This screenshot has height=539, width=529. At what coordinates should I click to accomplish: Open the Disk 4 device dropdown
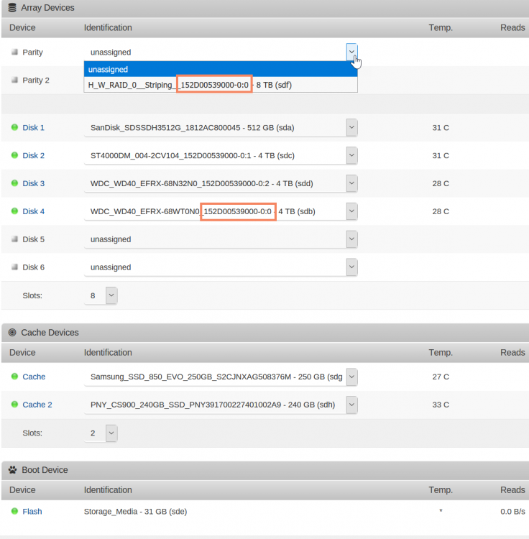351,211
